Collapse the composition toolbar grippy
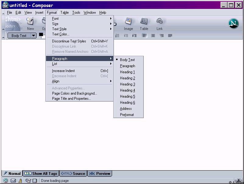Screen dimensions: 244x184 (x=3, y=23)
